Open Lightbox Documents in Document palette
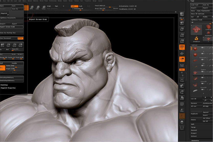Viewport: 213px width, 142px height. [11, 18]
